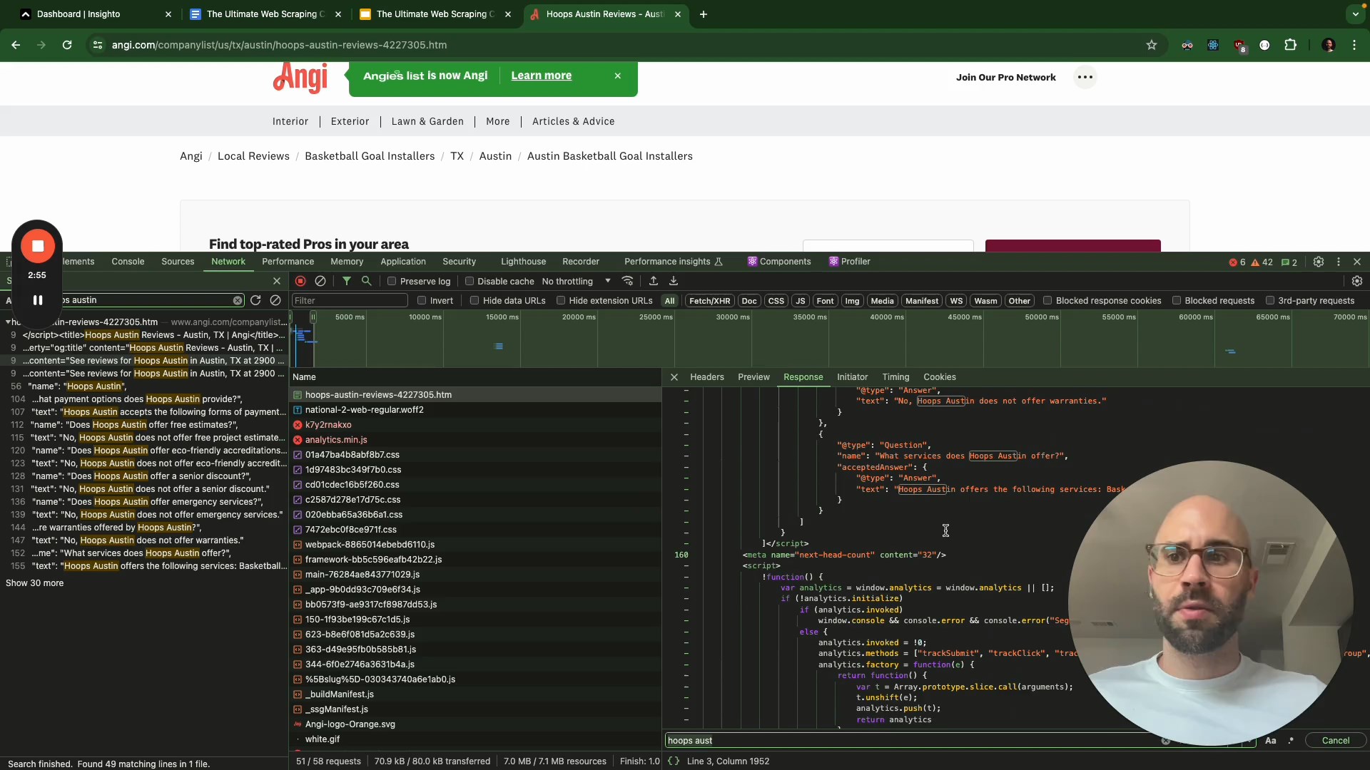Clear the network log

320,282
